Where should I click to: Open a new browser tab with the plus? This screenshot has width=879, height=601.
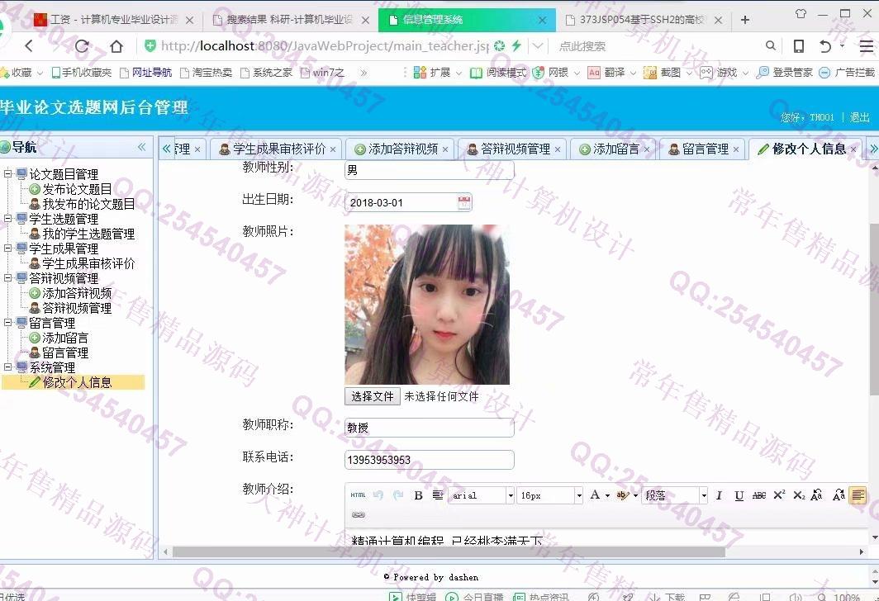click(x=745, y=20)
